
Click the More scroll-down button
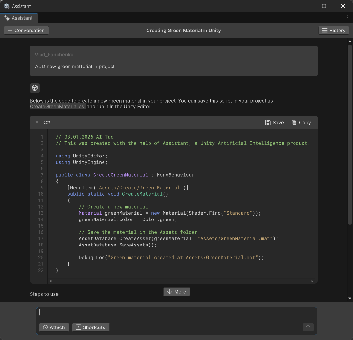(176, 292)
